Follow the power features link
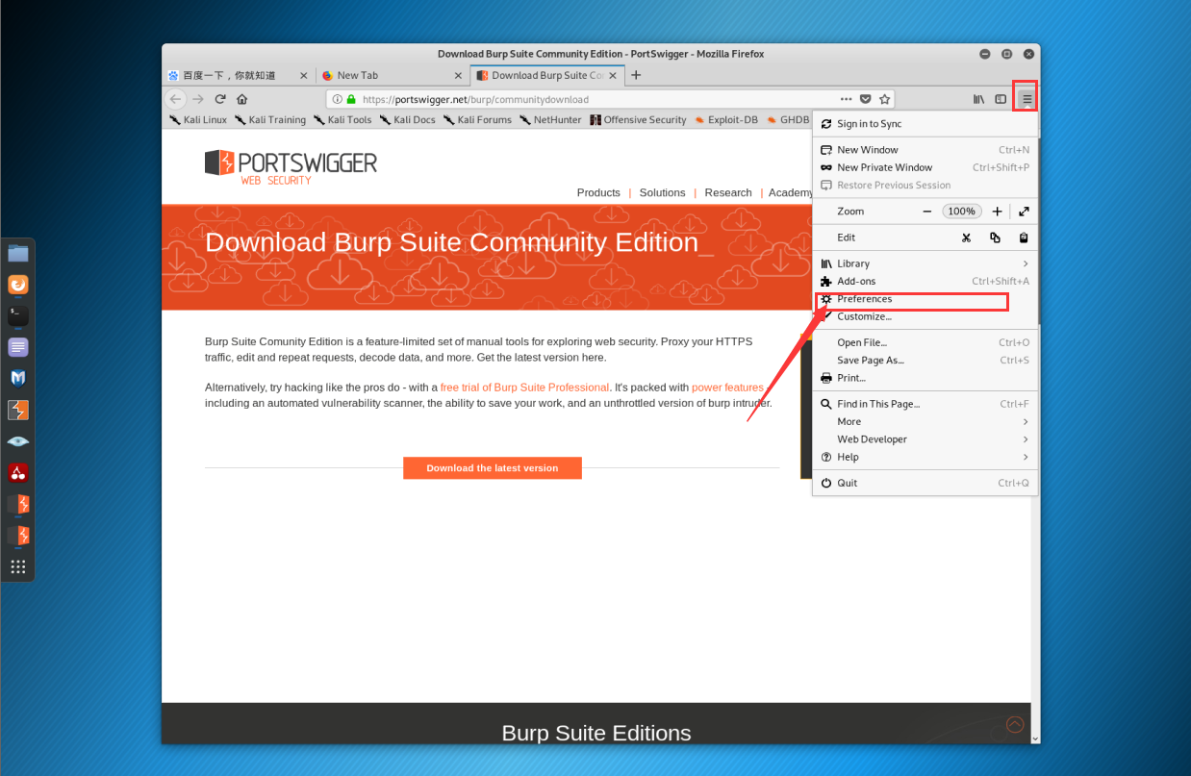The height and width of the screenshot is (776, 1191). point(727,388)
